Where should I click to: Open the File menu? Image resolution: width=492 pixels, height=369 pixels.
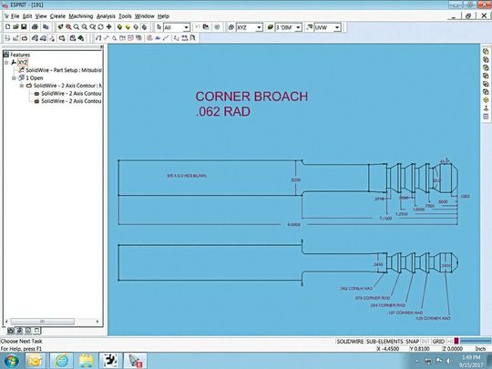click(15, 16)
